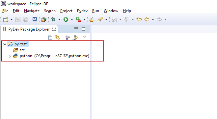Open the Navigate menu
Screen dimensions: 217x119
click(x=32, y=11)
